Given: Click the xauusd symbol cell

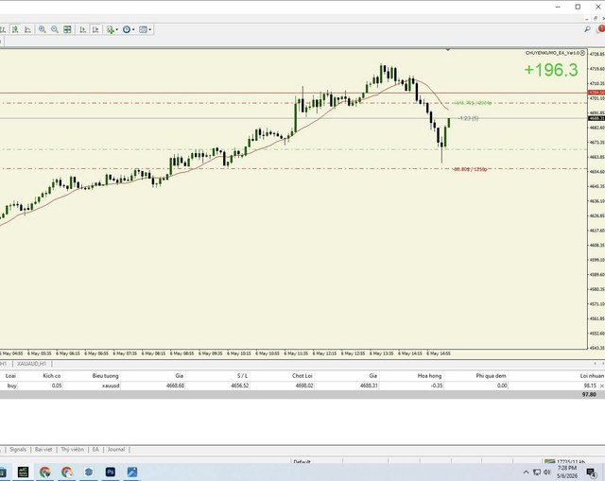Looking at the screenshot, I should 111,386.
